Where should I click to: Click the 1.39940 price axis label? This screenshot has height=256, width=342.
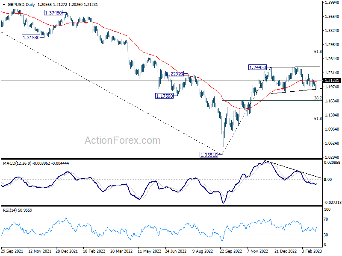[331, 3]
